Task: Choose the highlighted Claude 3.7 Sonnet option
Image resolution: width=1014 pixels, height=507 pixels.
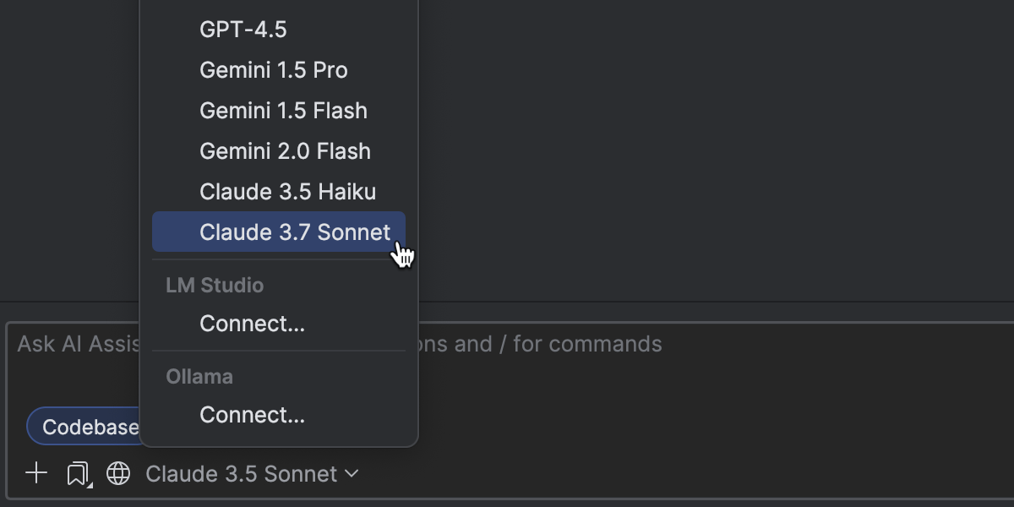Action: point(295,232)
